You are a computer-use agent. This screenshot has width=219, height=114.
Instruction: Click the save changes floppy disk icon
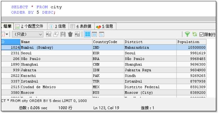tap(63, 34)
